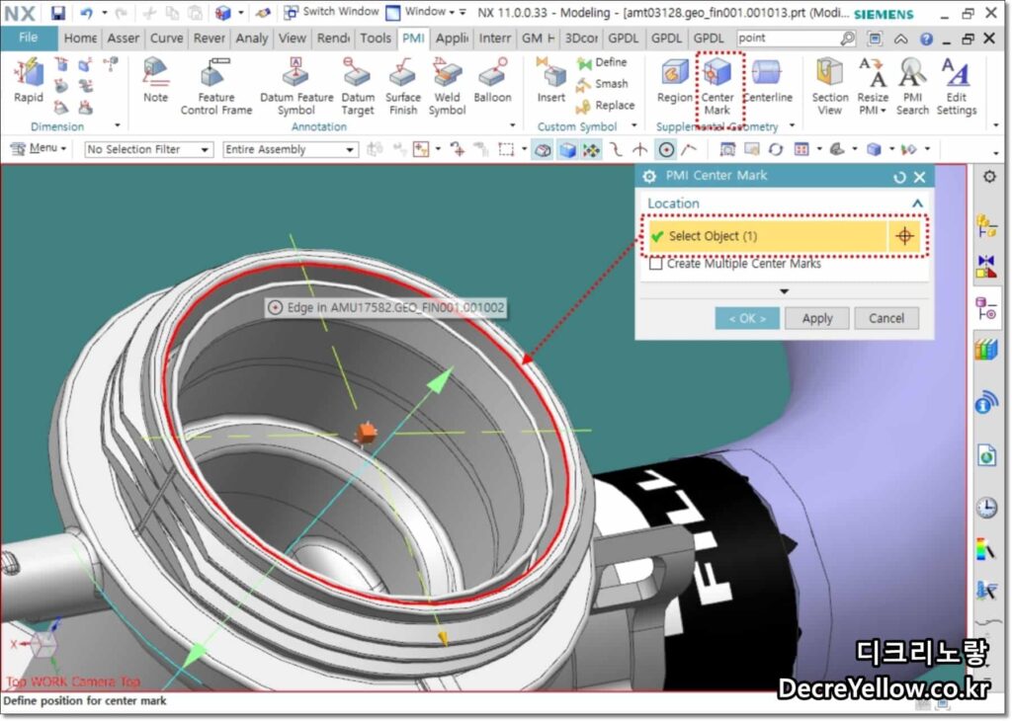Click the Weld Symbol tool
The height and width of the screenshot is (721, 1012).
447,87
